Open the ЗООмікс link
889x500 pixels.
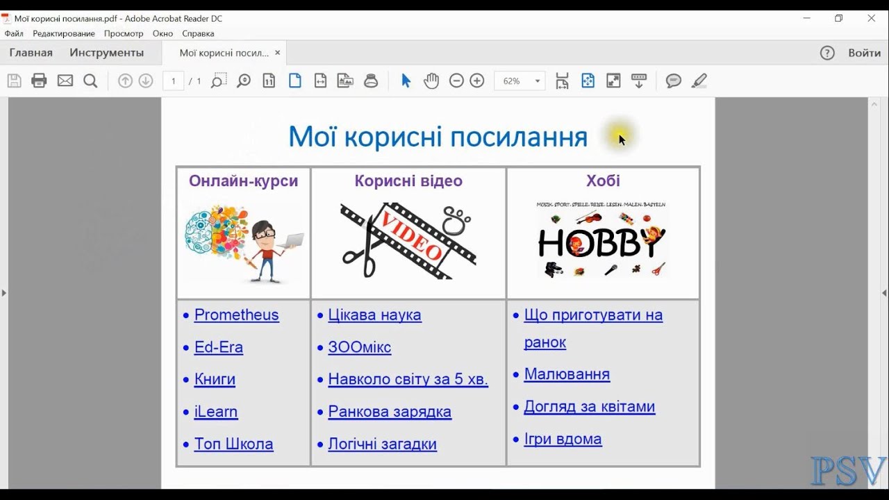tap(360, 347)
